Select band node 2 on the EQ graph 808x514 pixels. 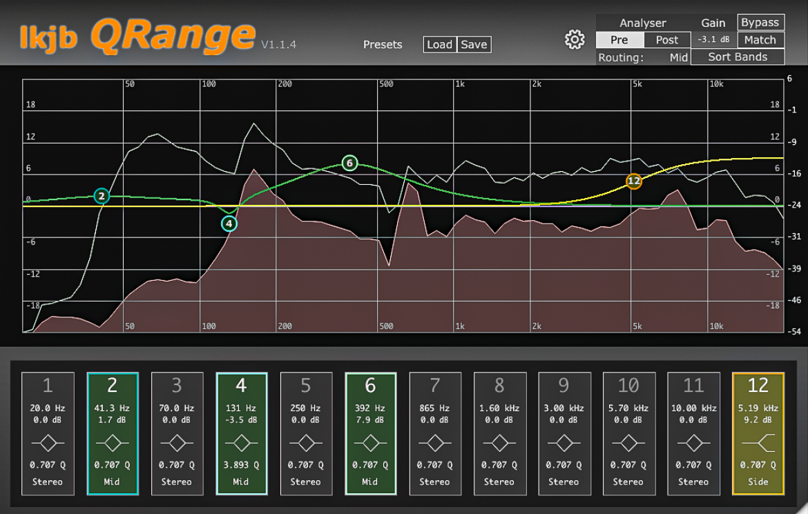[x=102, y=196]
